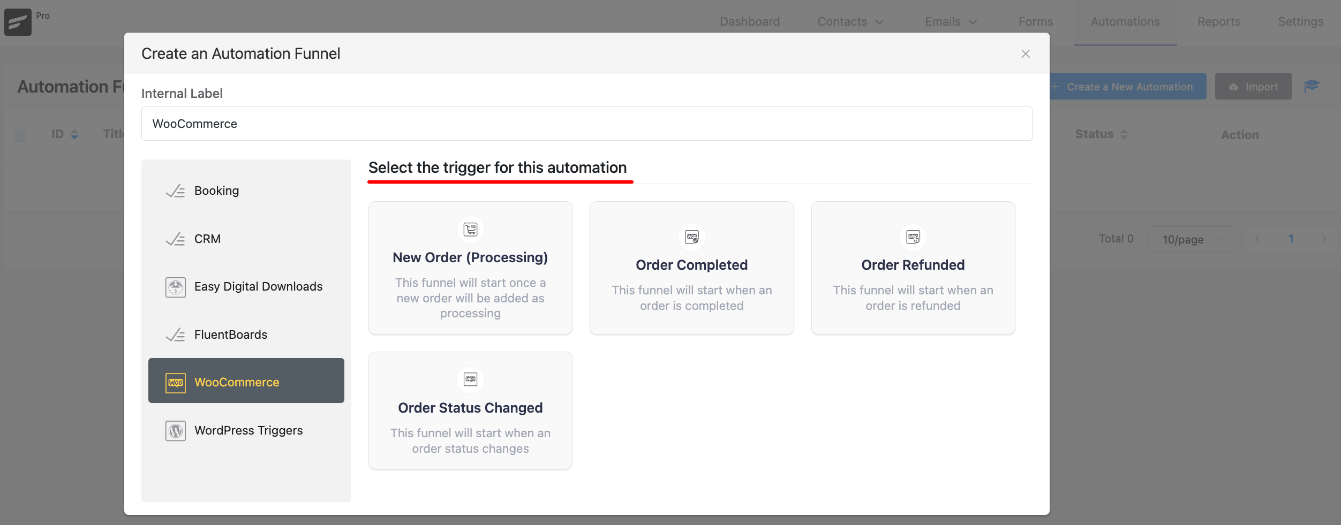Click the Order Status Changed icon
This screenshot has height=525, width=1341.
[470, 379]
